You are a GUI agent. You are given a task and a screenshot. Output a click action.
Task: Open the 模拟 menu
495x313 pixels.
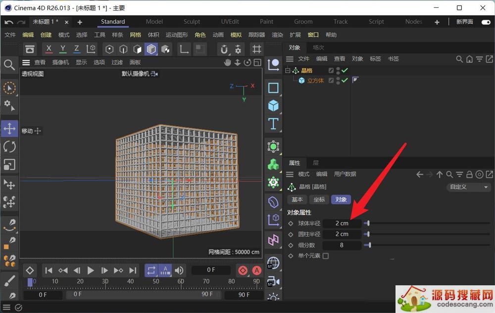(x=236, y=35)
